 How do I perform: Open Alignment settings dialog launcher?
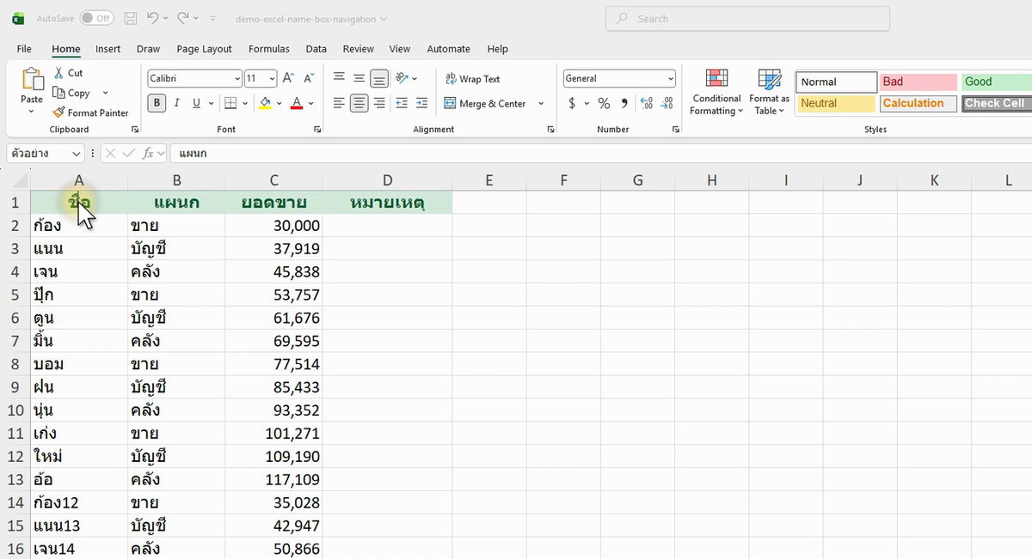coord(550,130)
